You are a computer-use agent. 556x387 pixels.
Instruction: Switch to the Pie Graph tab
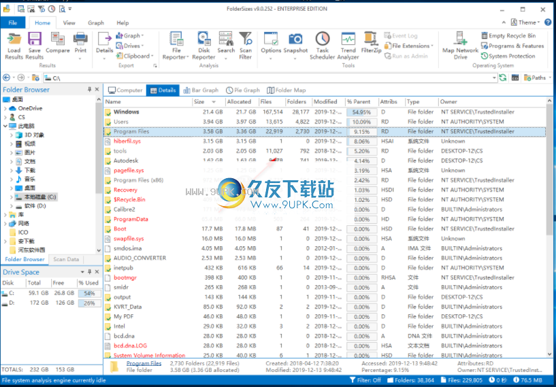coord(243,90)
